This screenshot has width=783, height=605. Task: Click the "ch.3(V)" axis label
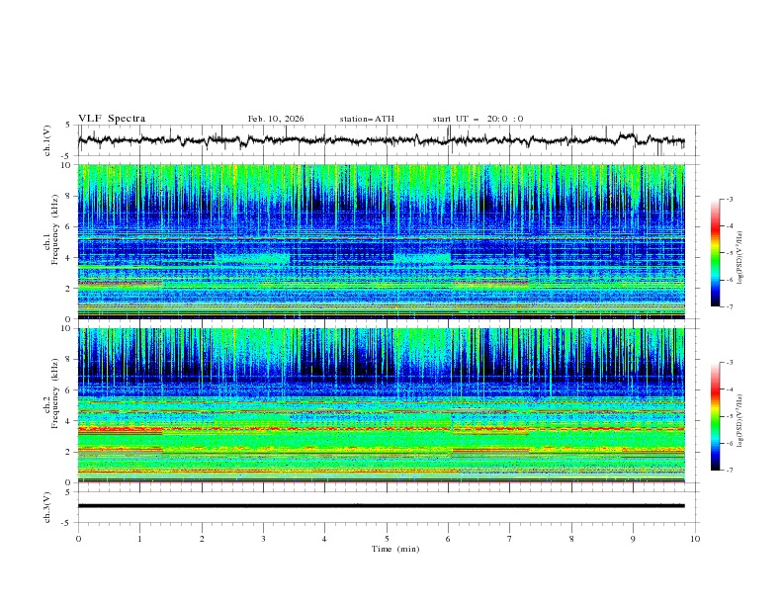coord(47,507)
